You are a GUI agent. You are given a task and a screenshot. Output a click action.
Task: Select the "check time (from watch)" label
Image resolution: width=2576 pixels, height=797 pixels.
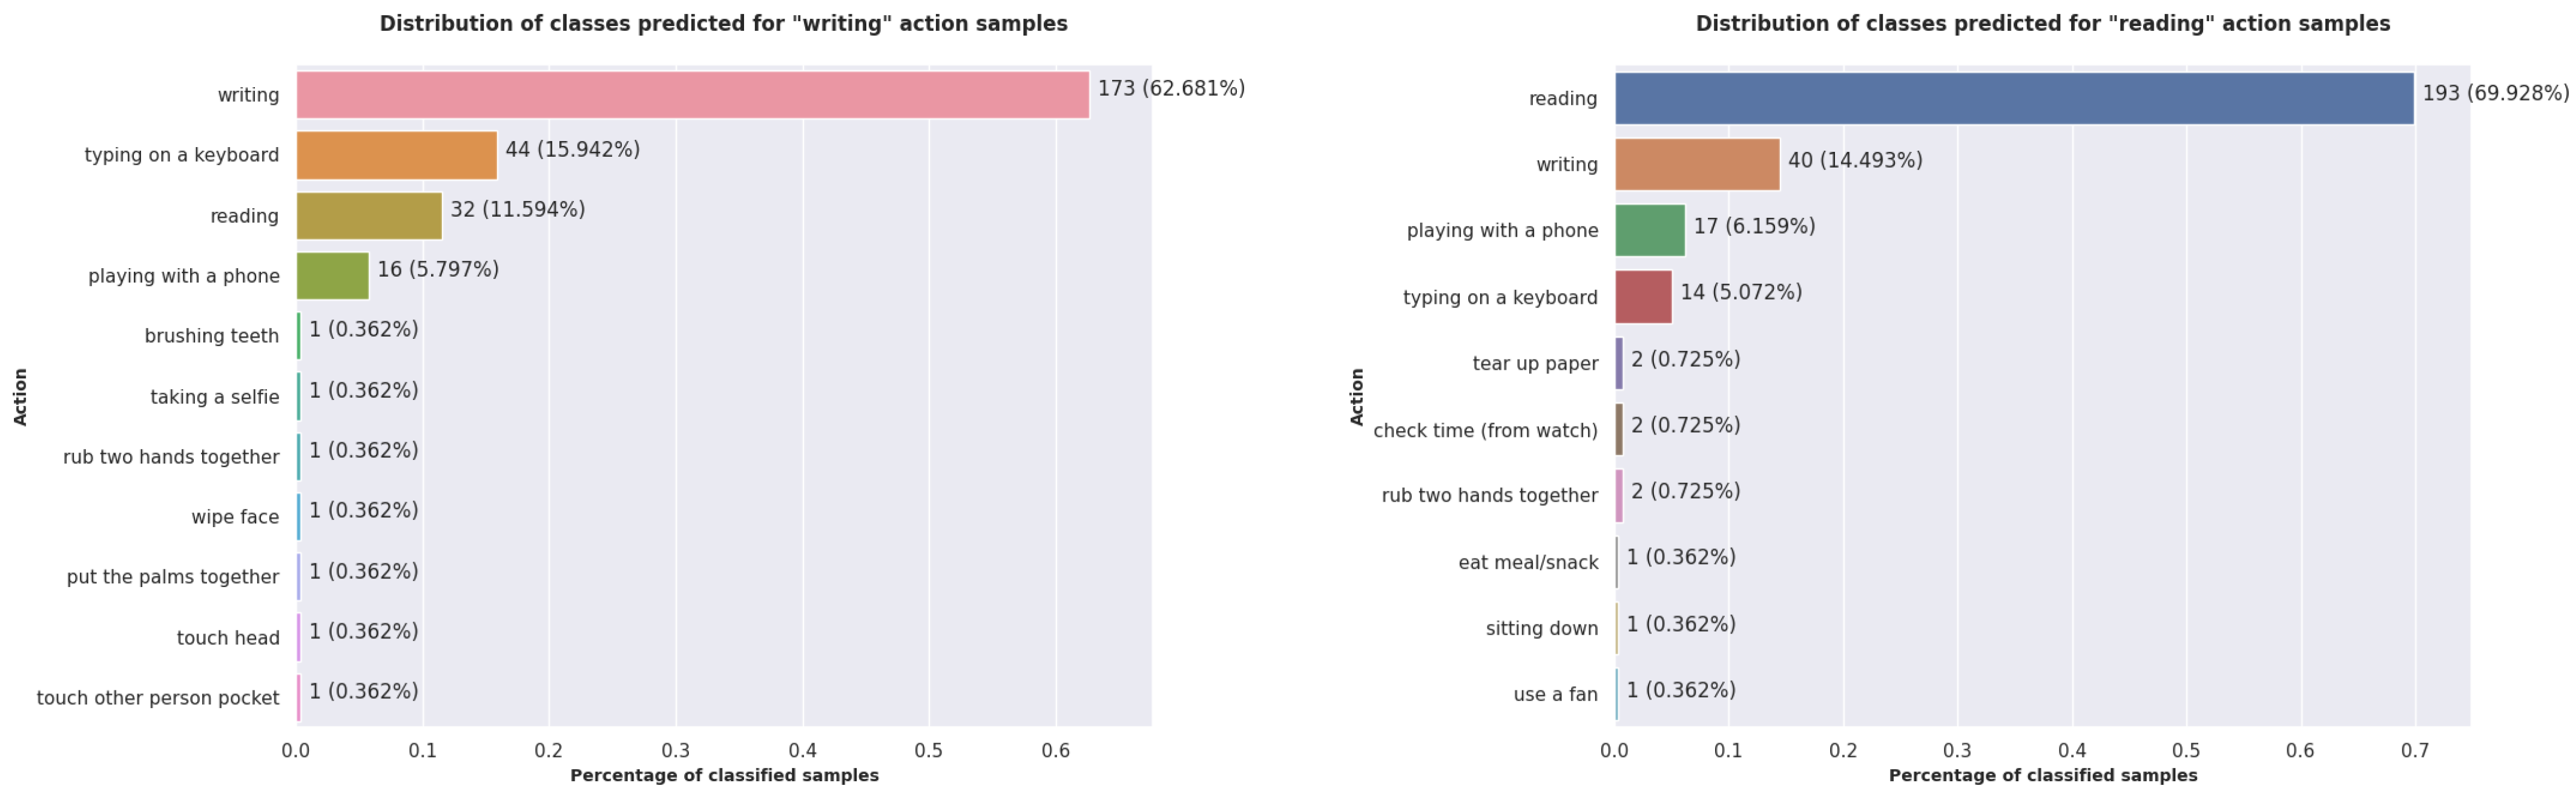click(1485, 430)
